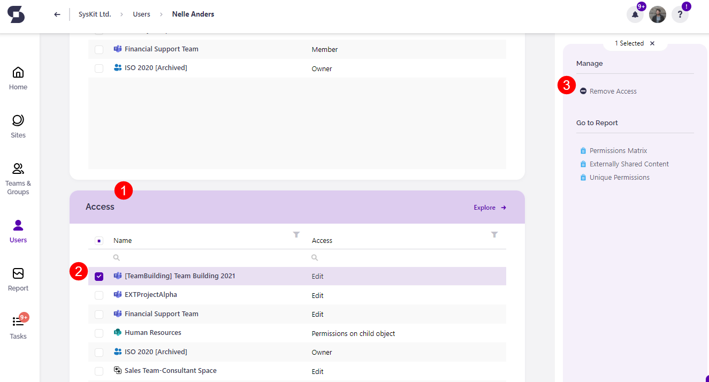This screenshot has height=382, width=709.
Task: Open Sites in the sidebar
Action: click(x=18, y=126)
